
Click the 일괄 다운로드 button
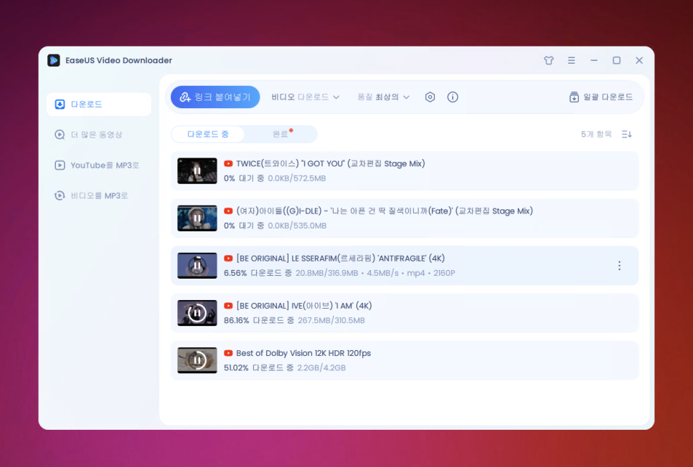pos(601,97)
